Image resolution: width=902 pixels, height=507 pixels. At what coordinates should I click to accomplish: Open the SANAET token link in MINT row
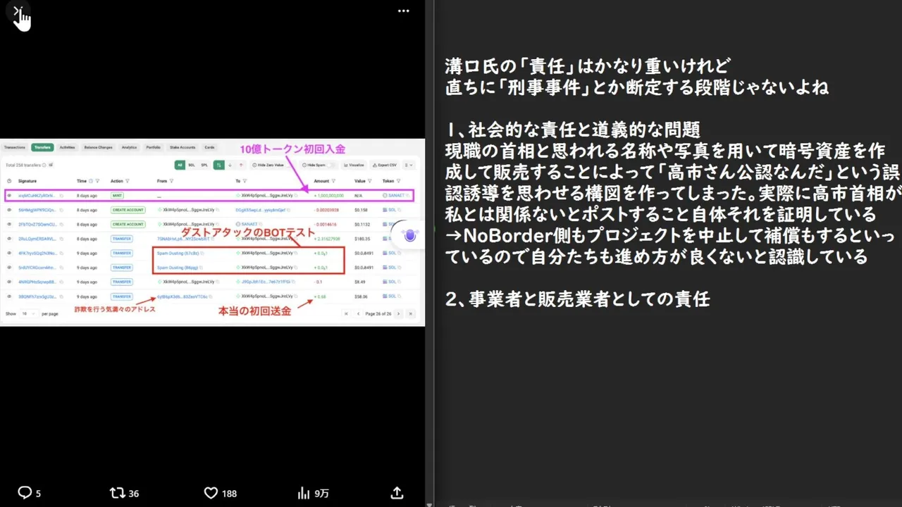tap(396, 195)
